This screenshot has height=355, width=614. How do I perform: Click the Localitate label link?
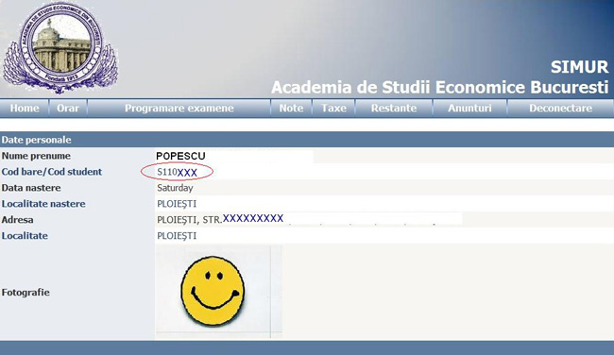coord(25,236)
